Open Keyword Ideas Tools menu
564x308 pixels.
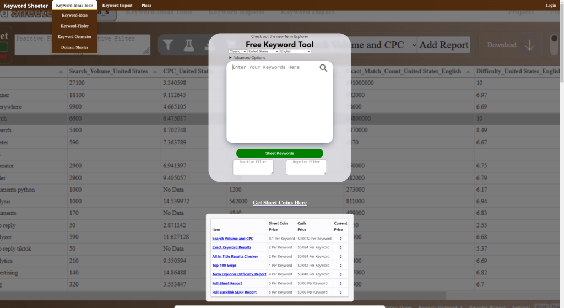point(74,5)
